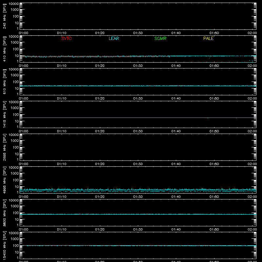Click 01:20 time label below 1415 MHz panel
This screenshot has height=262, width=262.
(x=100, y=131)
